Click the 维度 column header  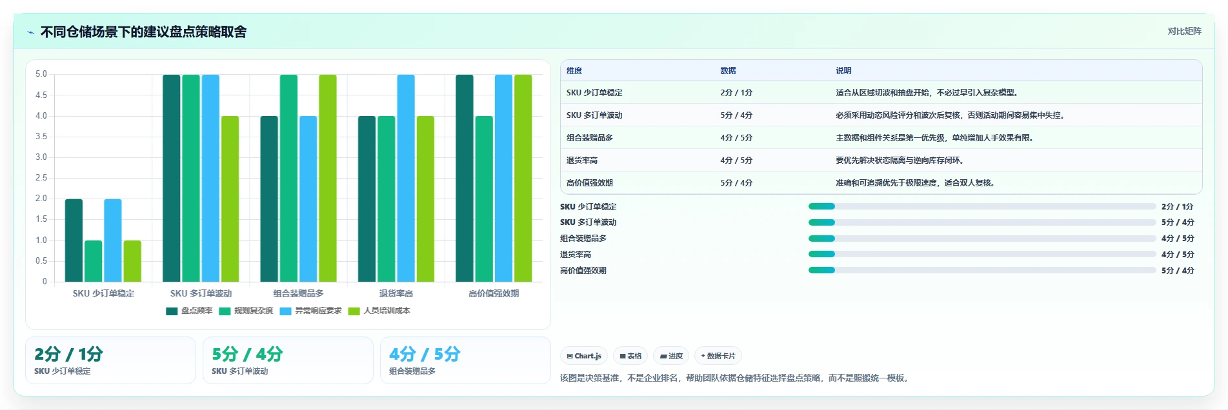point(574,71)
